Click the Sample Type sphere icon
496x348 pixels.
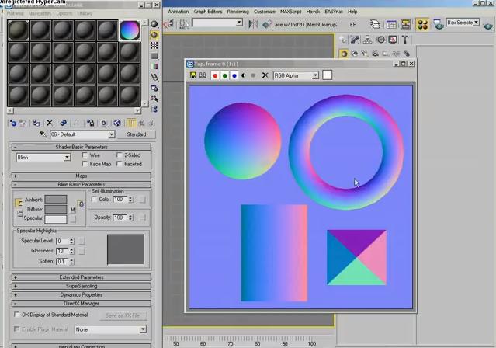click(x=154, y=24)
